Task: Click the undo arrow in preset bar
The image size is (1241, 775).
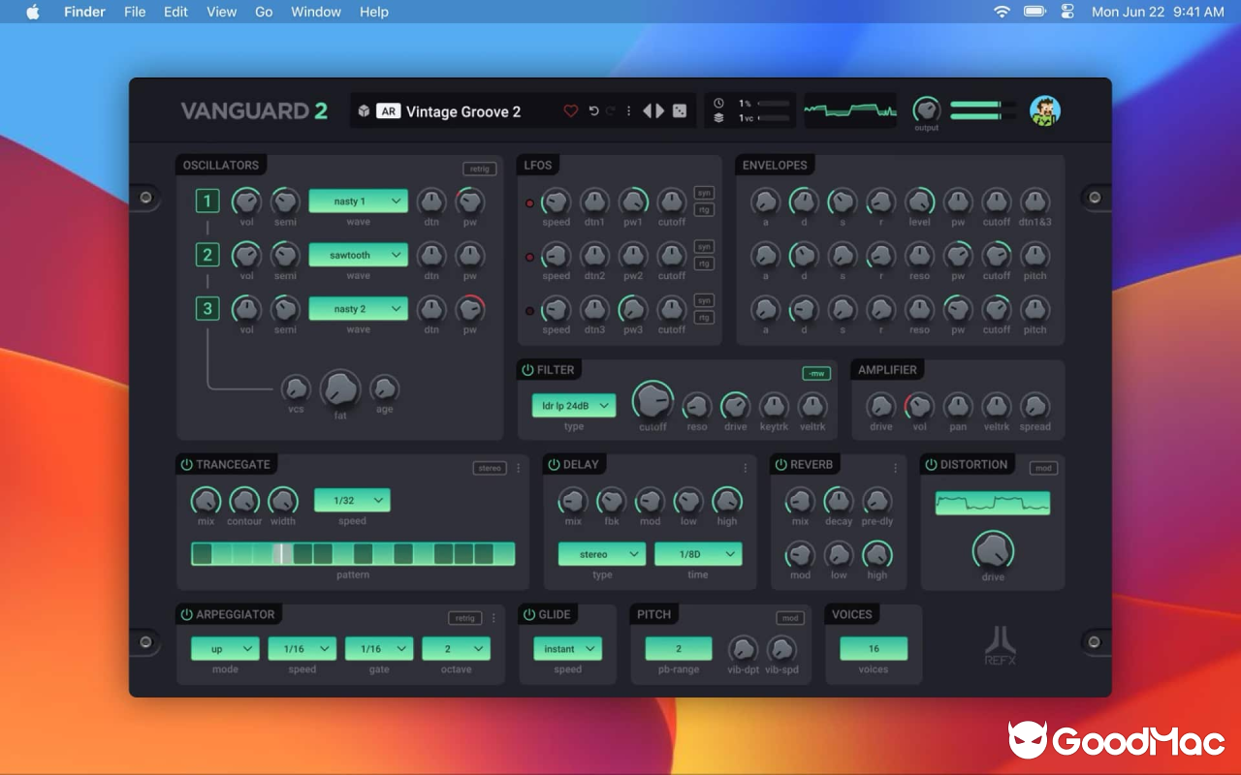Action: pos(593,111)
